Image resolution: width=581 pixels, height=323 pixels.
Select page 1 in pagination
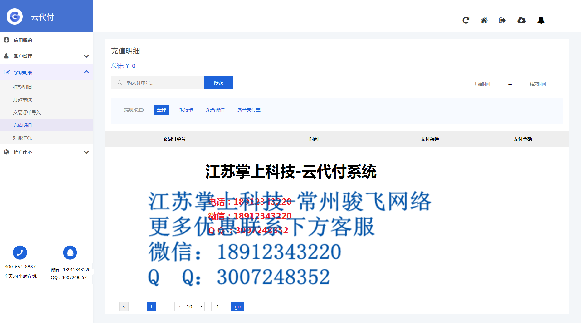pyautogui.click(x=151, y=306)
